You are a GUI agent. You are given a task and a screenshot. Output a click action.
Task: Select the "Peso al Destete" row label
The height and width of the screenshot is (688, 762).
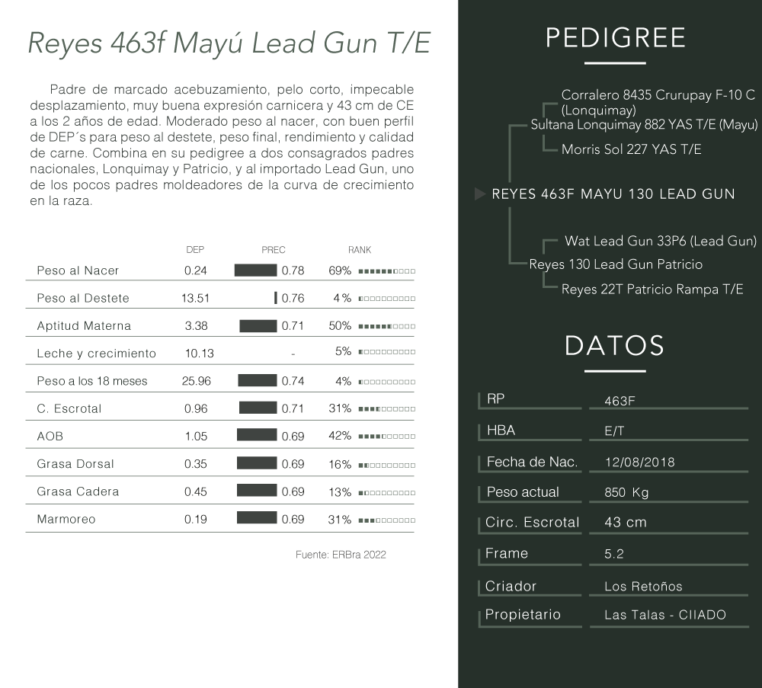tap(83, 299)
